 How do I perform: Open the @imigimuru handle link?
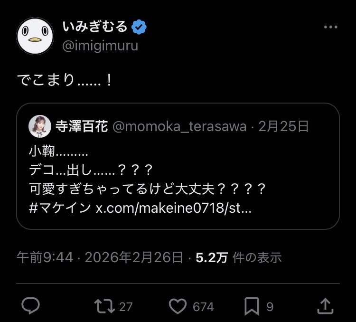click(x=101, y=47)
